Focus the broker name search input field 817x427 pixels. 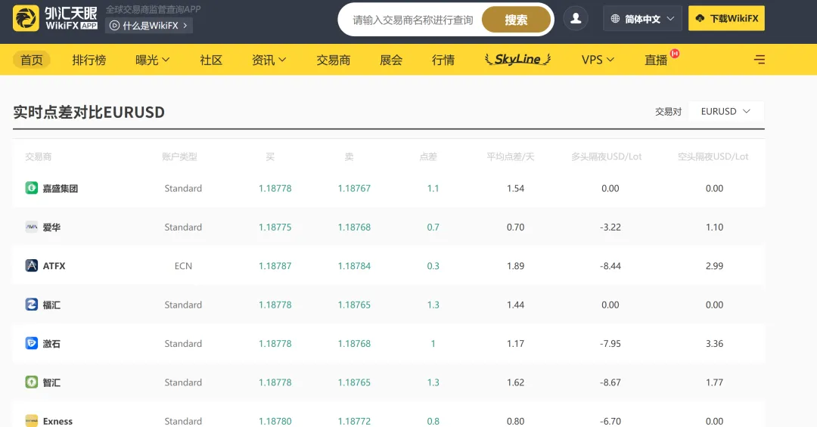[413, 20]
